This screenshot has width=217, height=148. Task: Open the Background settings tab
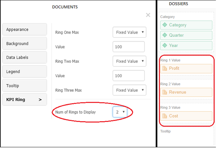point(25,43)
